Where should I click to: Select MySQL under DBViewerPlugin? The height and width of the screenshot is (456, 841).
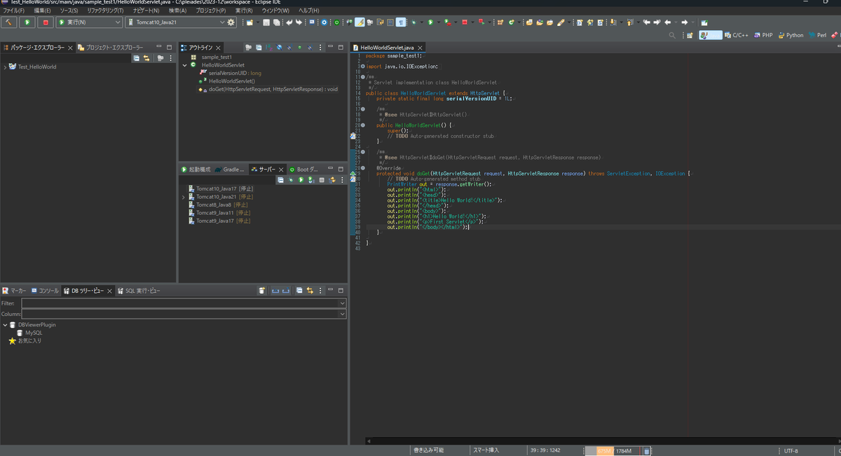point(29,333)
